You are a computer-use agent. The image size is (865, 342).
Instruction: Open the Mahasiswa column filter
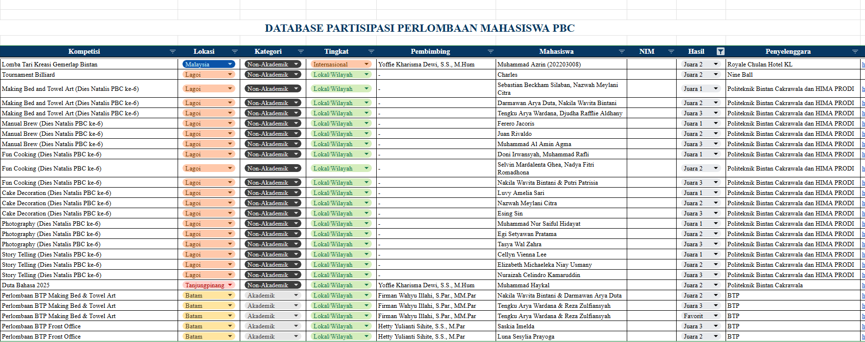(x=621, y=52)
